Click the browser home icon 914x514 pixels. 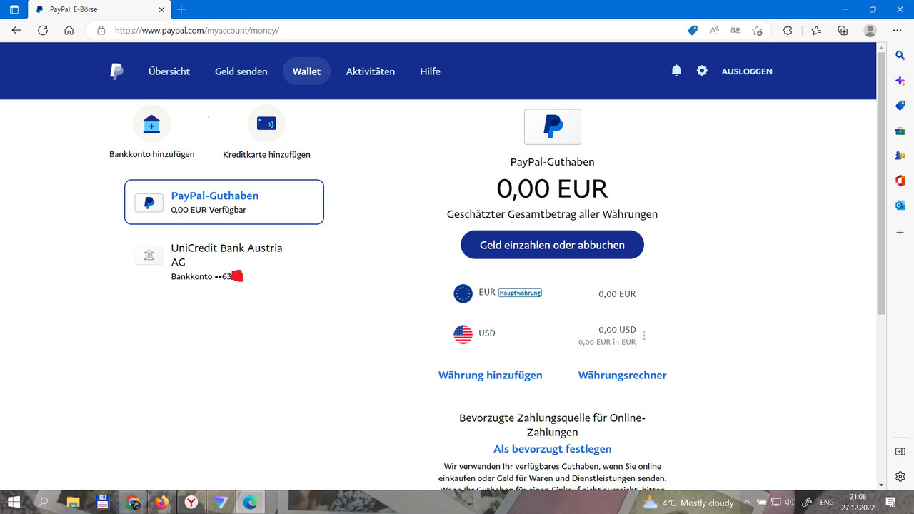[69, 30]
